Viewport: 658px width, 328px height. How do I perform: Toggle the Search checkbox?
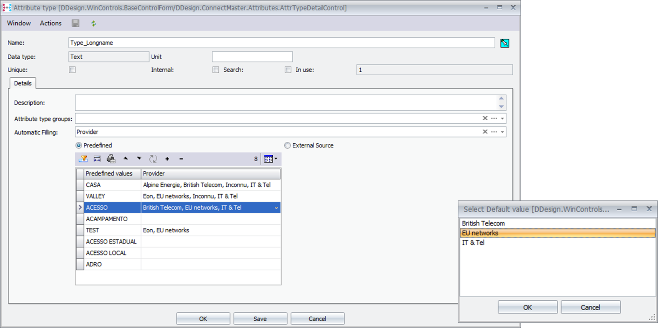tap(288, 70)
